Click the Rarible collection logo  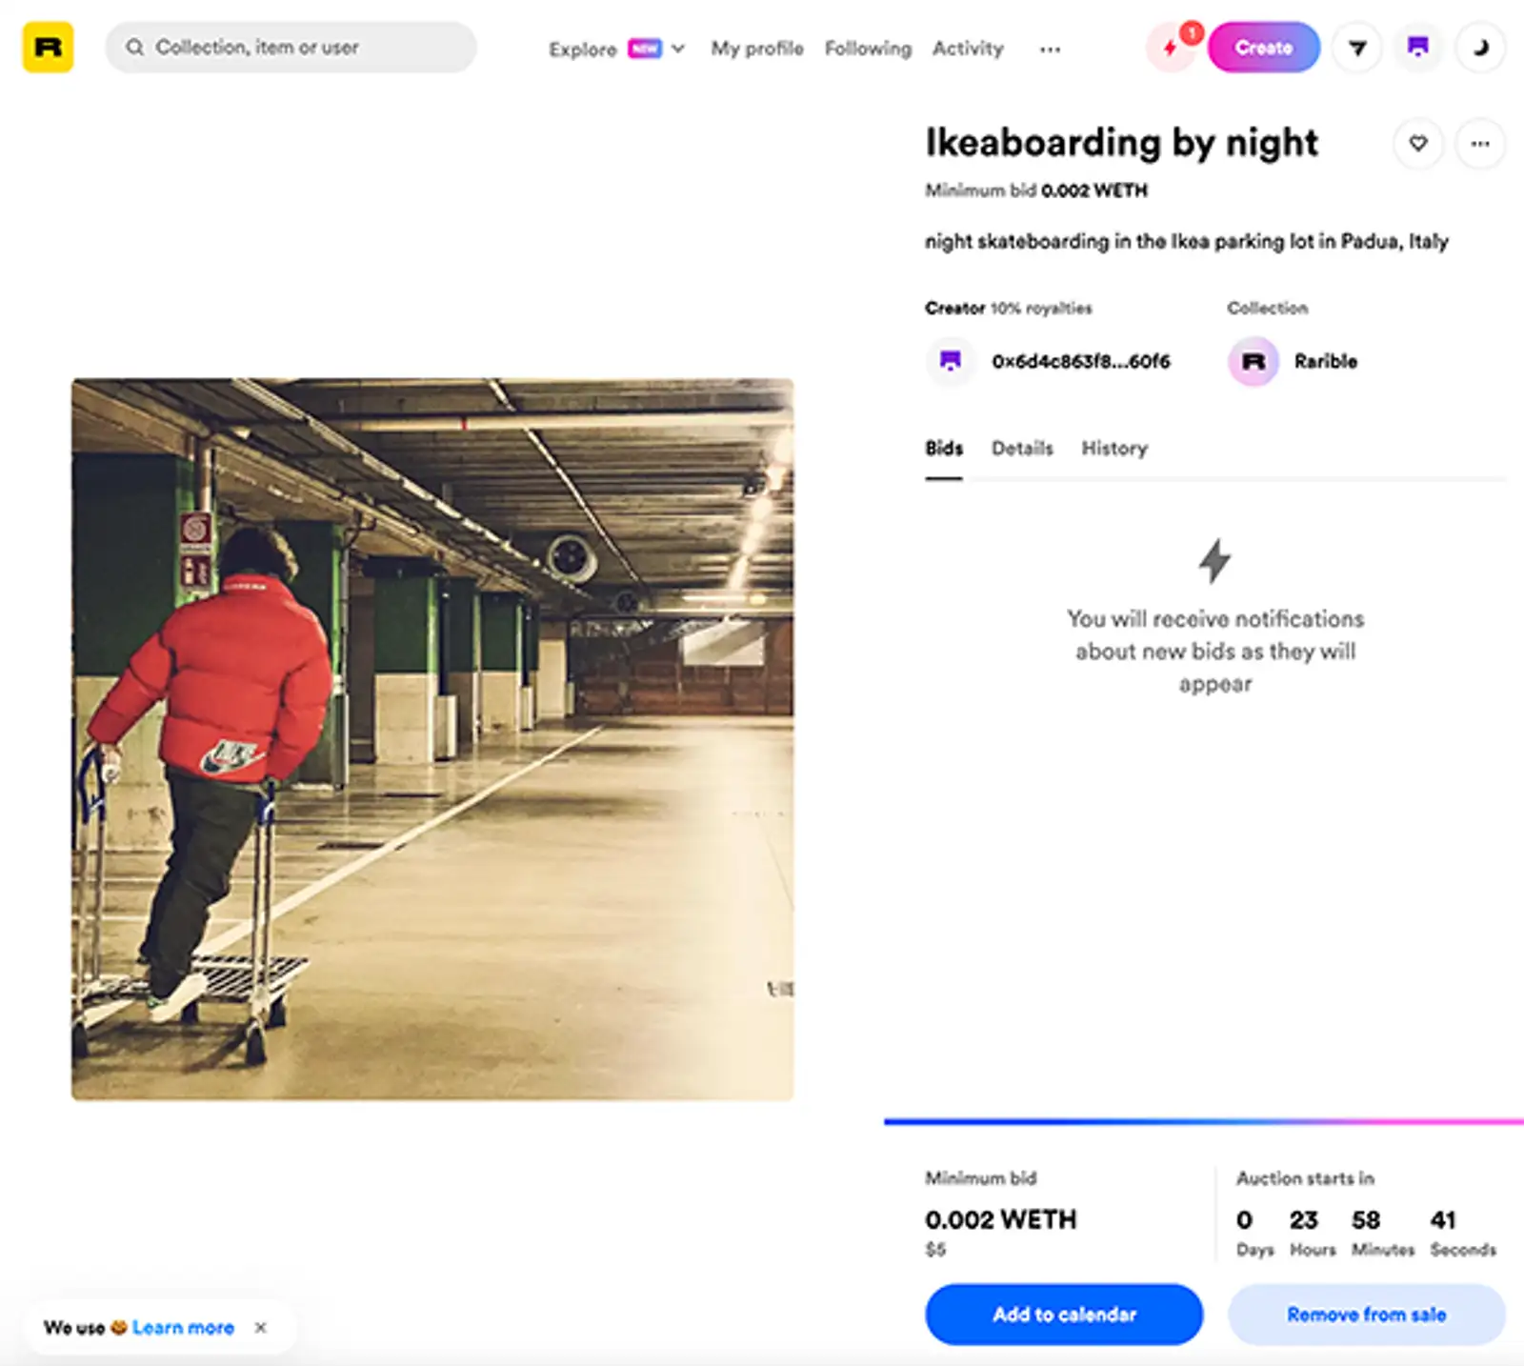(1253, 361)
